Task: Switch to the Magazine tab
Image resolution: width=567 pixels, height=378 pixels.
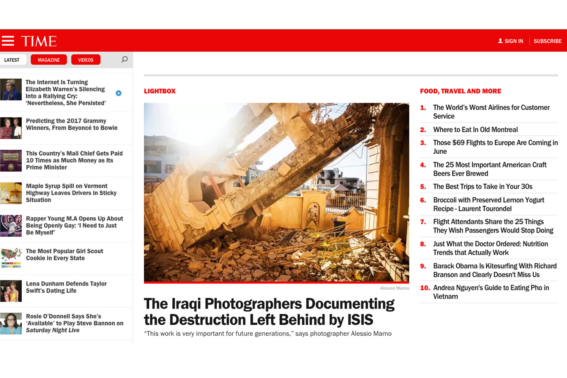Action: pyautogui.click(x=49, y=60)
